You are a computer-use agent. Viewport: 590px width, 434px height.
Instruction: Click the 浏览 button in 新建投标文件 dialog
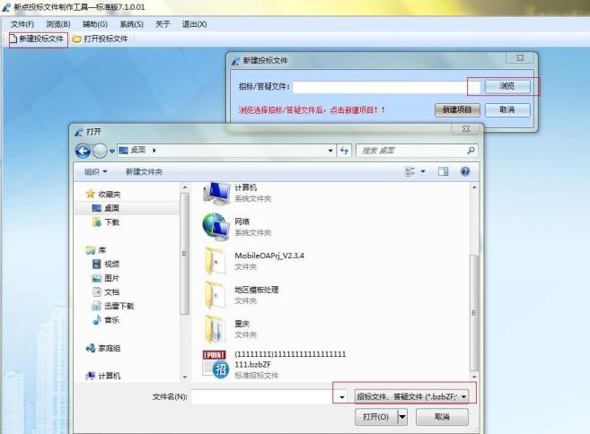click(507, 86)
